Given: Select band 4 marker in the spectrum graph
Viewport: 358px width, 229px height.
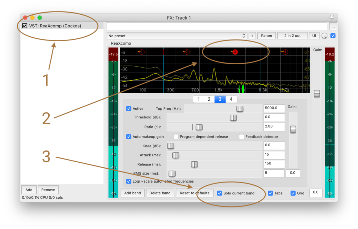Looking at the screenshot, I should point(285,52).
